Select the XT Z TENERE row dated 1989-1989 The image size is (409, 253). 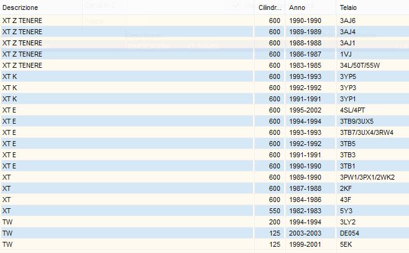[204, 32]
